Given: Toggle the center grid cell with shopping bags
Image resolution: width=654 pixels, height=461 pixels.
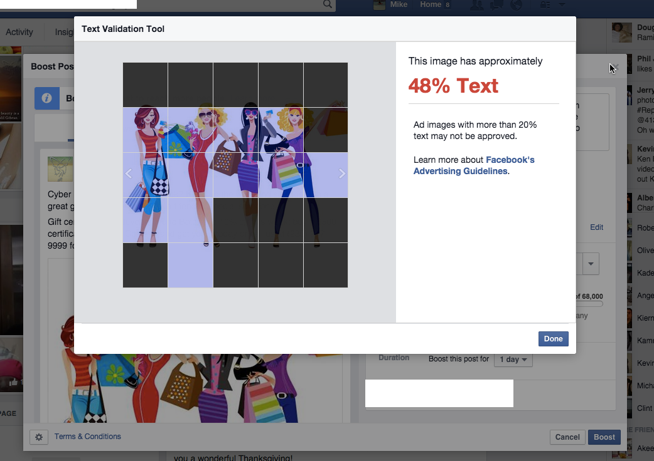Looking at the screenshot, I should (235, 175).
